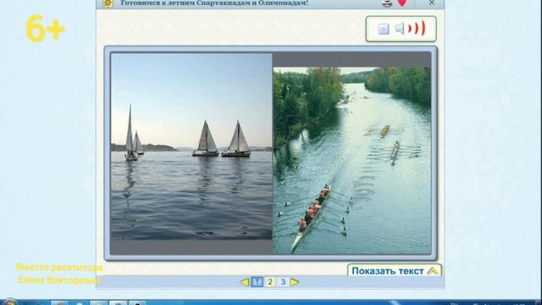Select page 1 in the pager
Viewport: 542px width, 305px height.
[x=257, y=282]
